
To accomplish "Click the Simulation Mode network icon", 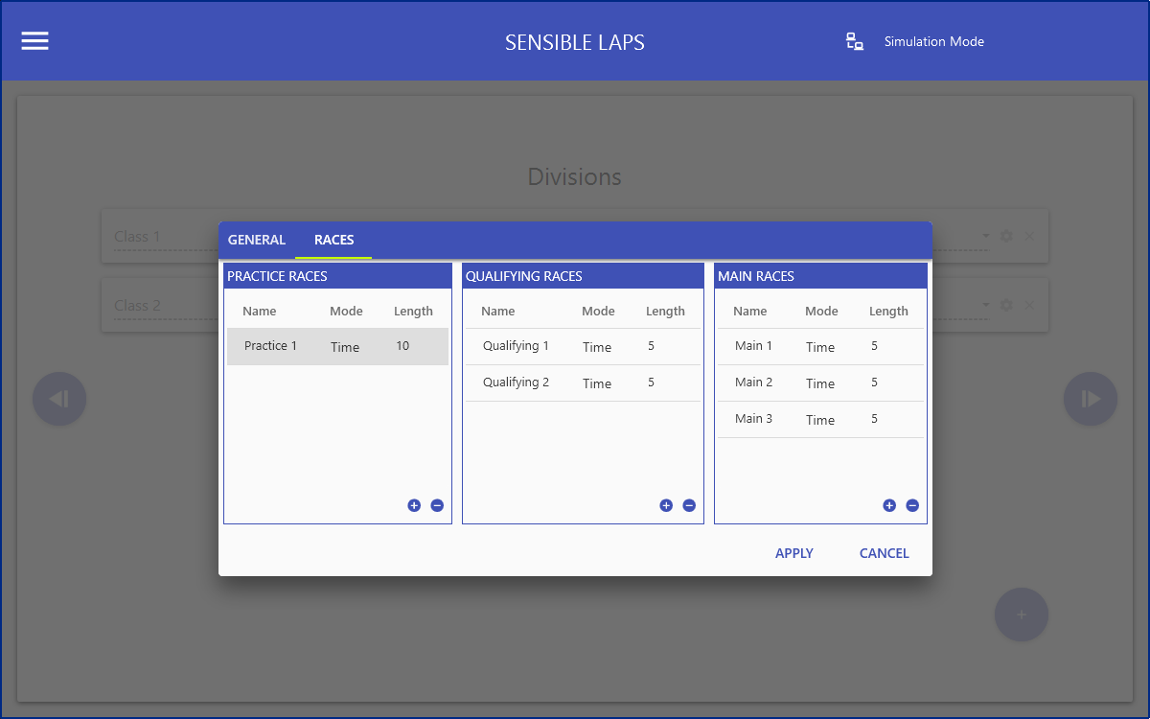I will (x=854, y=41).
